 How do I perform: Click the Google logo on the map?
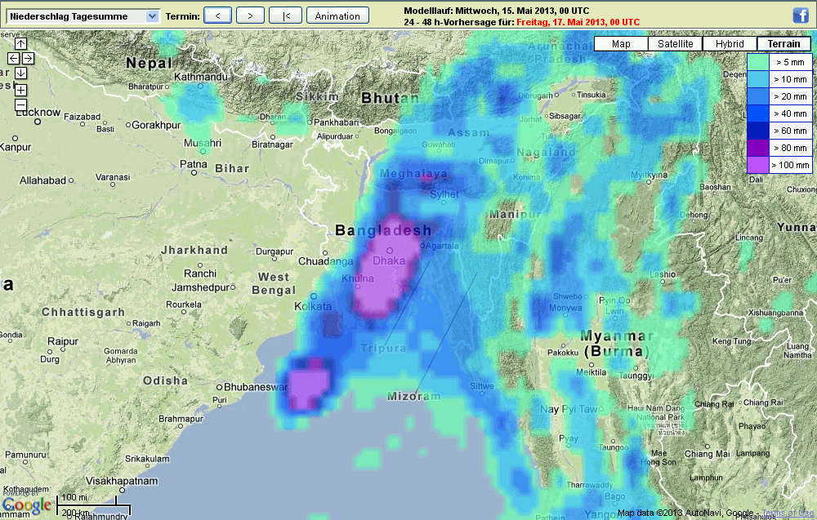click(27, 506)
